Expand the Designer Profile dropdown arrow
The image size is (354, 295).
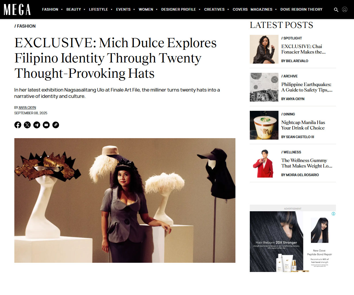coord(200,9)
